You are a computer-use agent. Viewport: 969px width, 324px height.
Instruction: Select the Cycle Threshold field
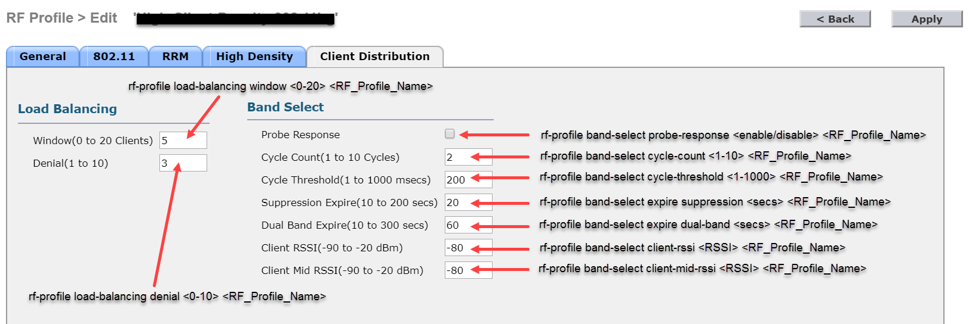coord(468,180)
